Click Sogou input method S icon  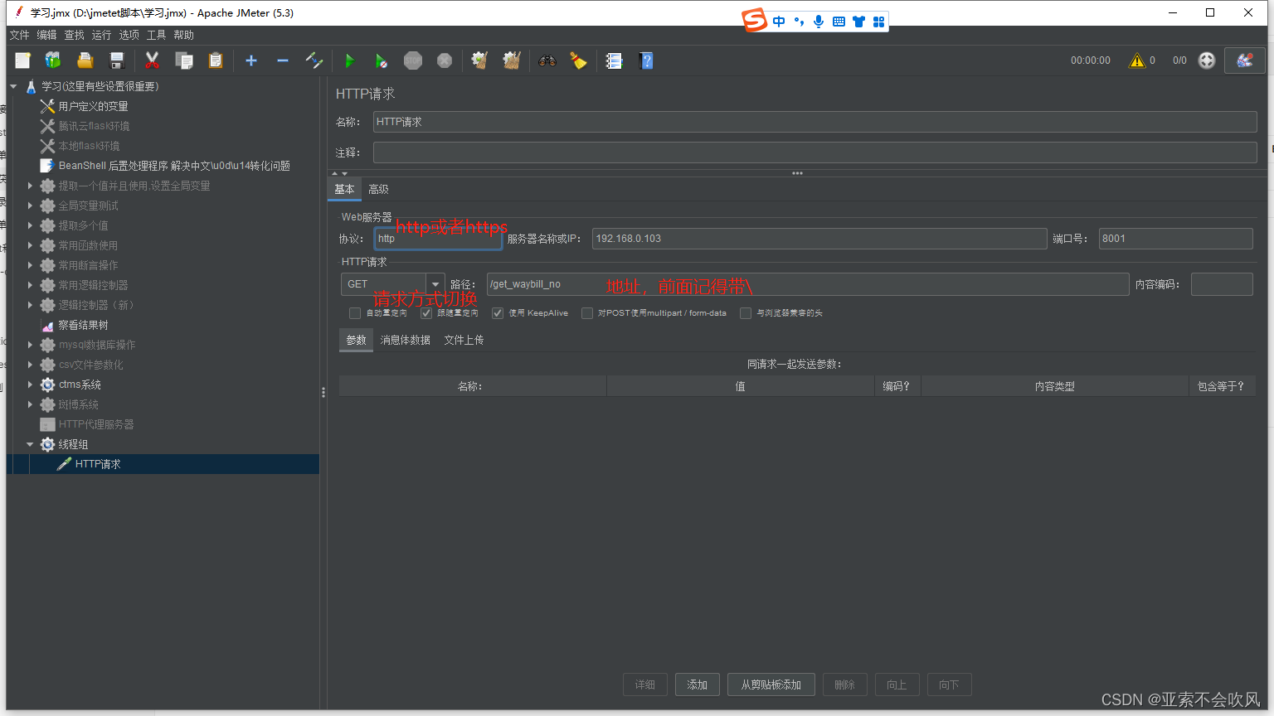[754, 20]
